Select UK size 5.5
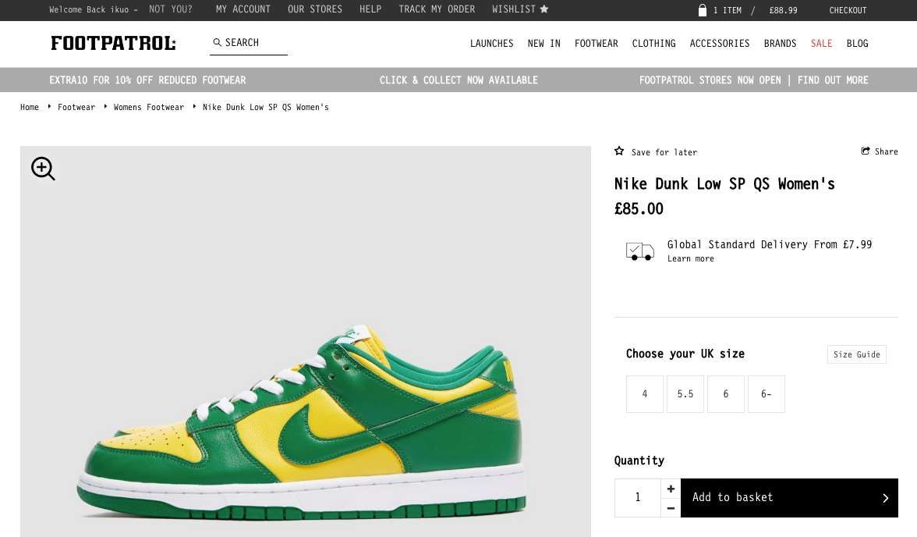This screenshot has width=917, height=537. coord(685,393)
